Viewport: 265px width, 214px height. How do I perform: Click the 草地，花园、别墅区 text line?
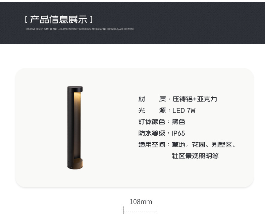(x=203, y=145)
